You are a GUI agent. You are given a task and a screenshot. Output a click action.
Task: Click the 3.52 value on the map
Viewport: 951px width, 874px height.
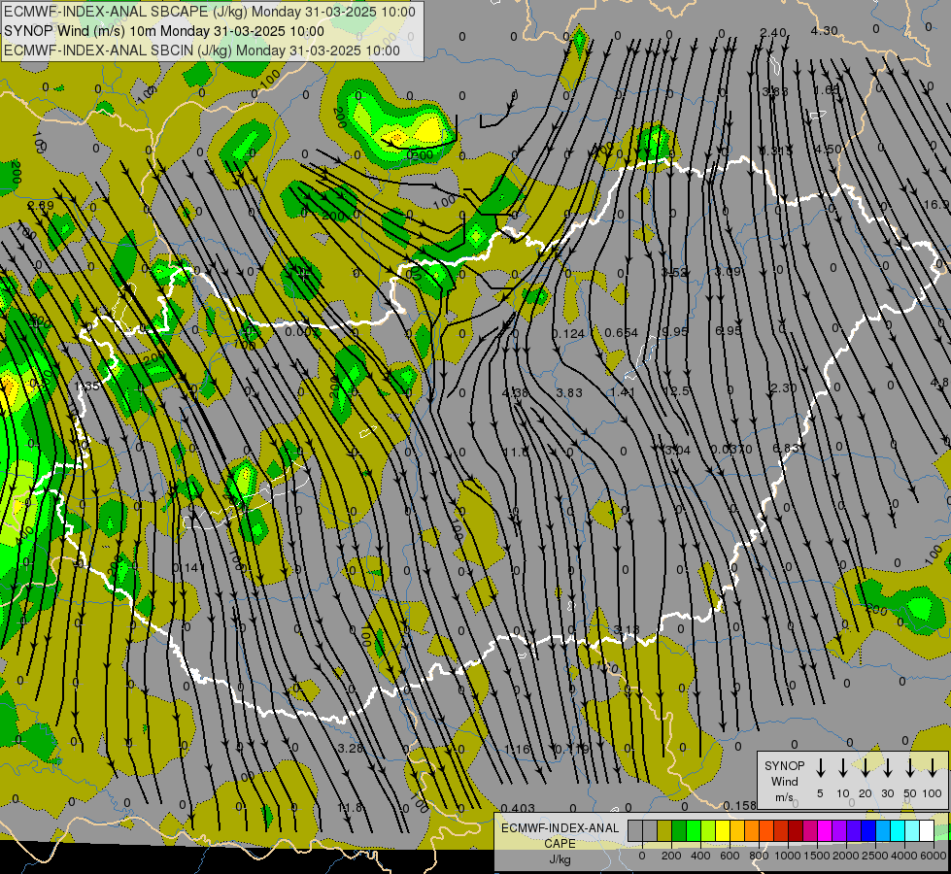[x=674, y=273]
